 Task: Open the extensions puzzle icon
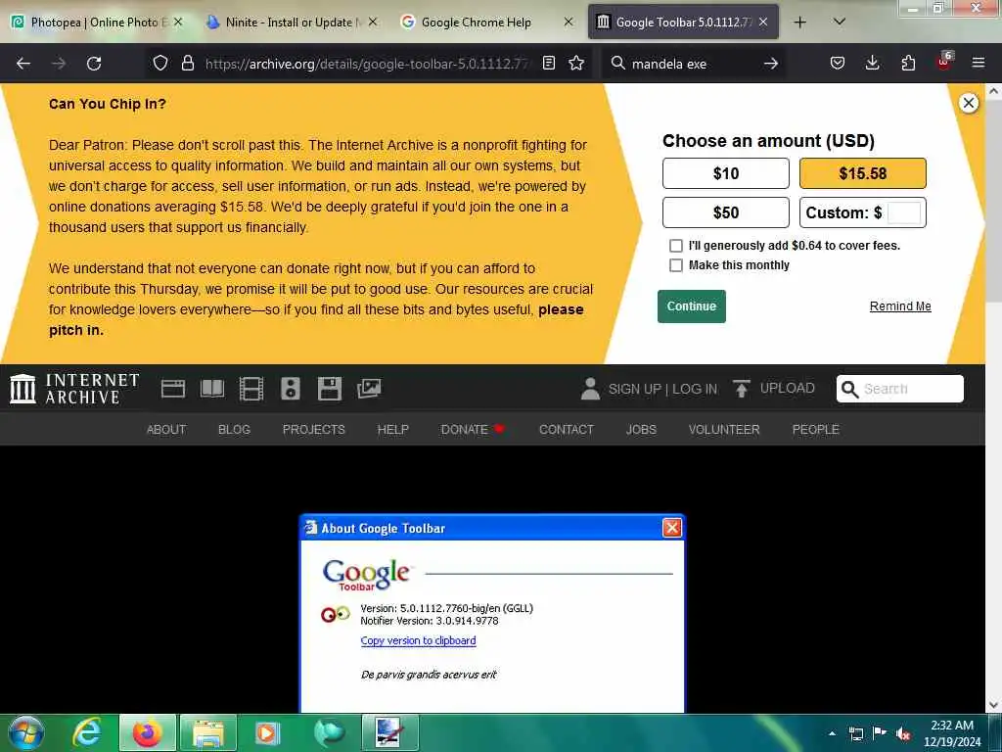pyautogui.click(x=908, y=63)
